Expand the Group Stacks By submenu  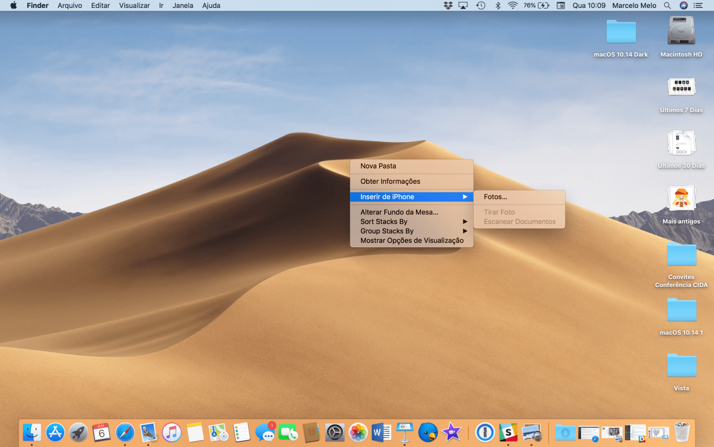tap(387, 231)
